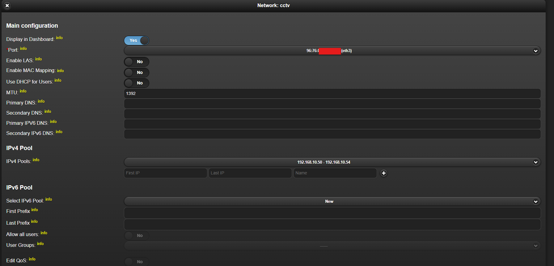View info hint next to MTU
554x266 pixels.
click(x=23, y=91)
